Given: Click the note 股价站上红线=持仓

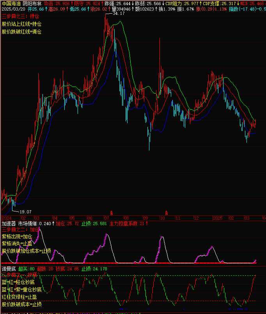Looking at the screenshot, I should [21, 24].
